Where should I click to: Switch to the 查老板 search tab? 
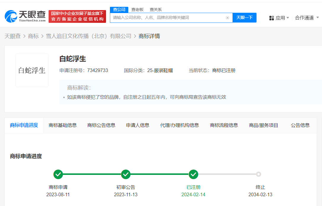coord(137,9)
